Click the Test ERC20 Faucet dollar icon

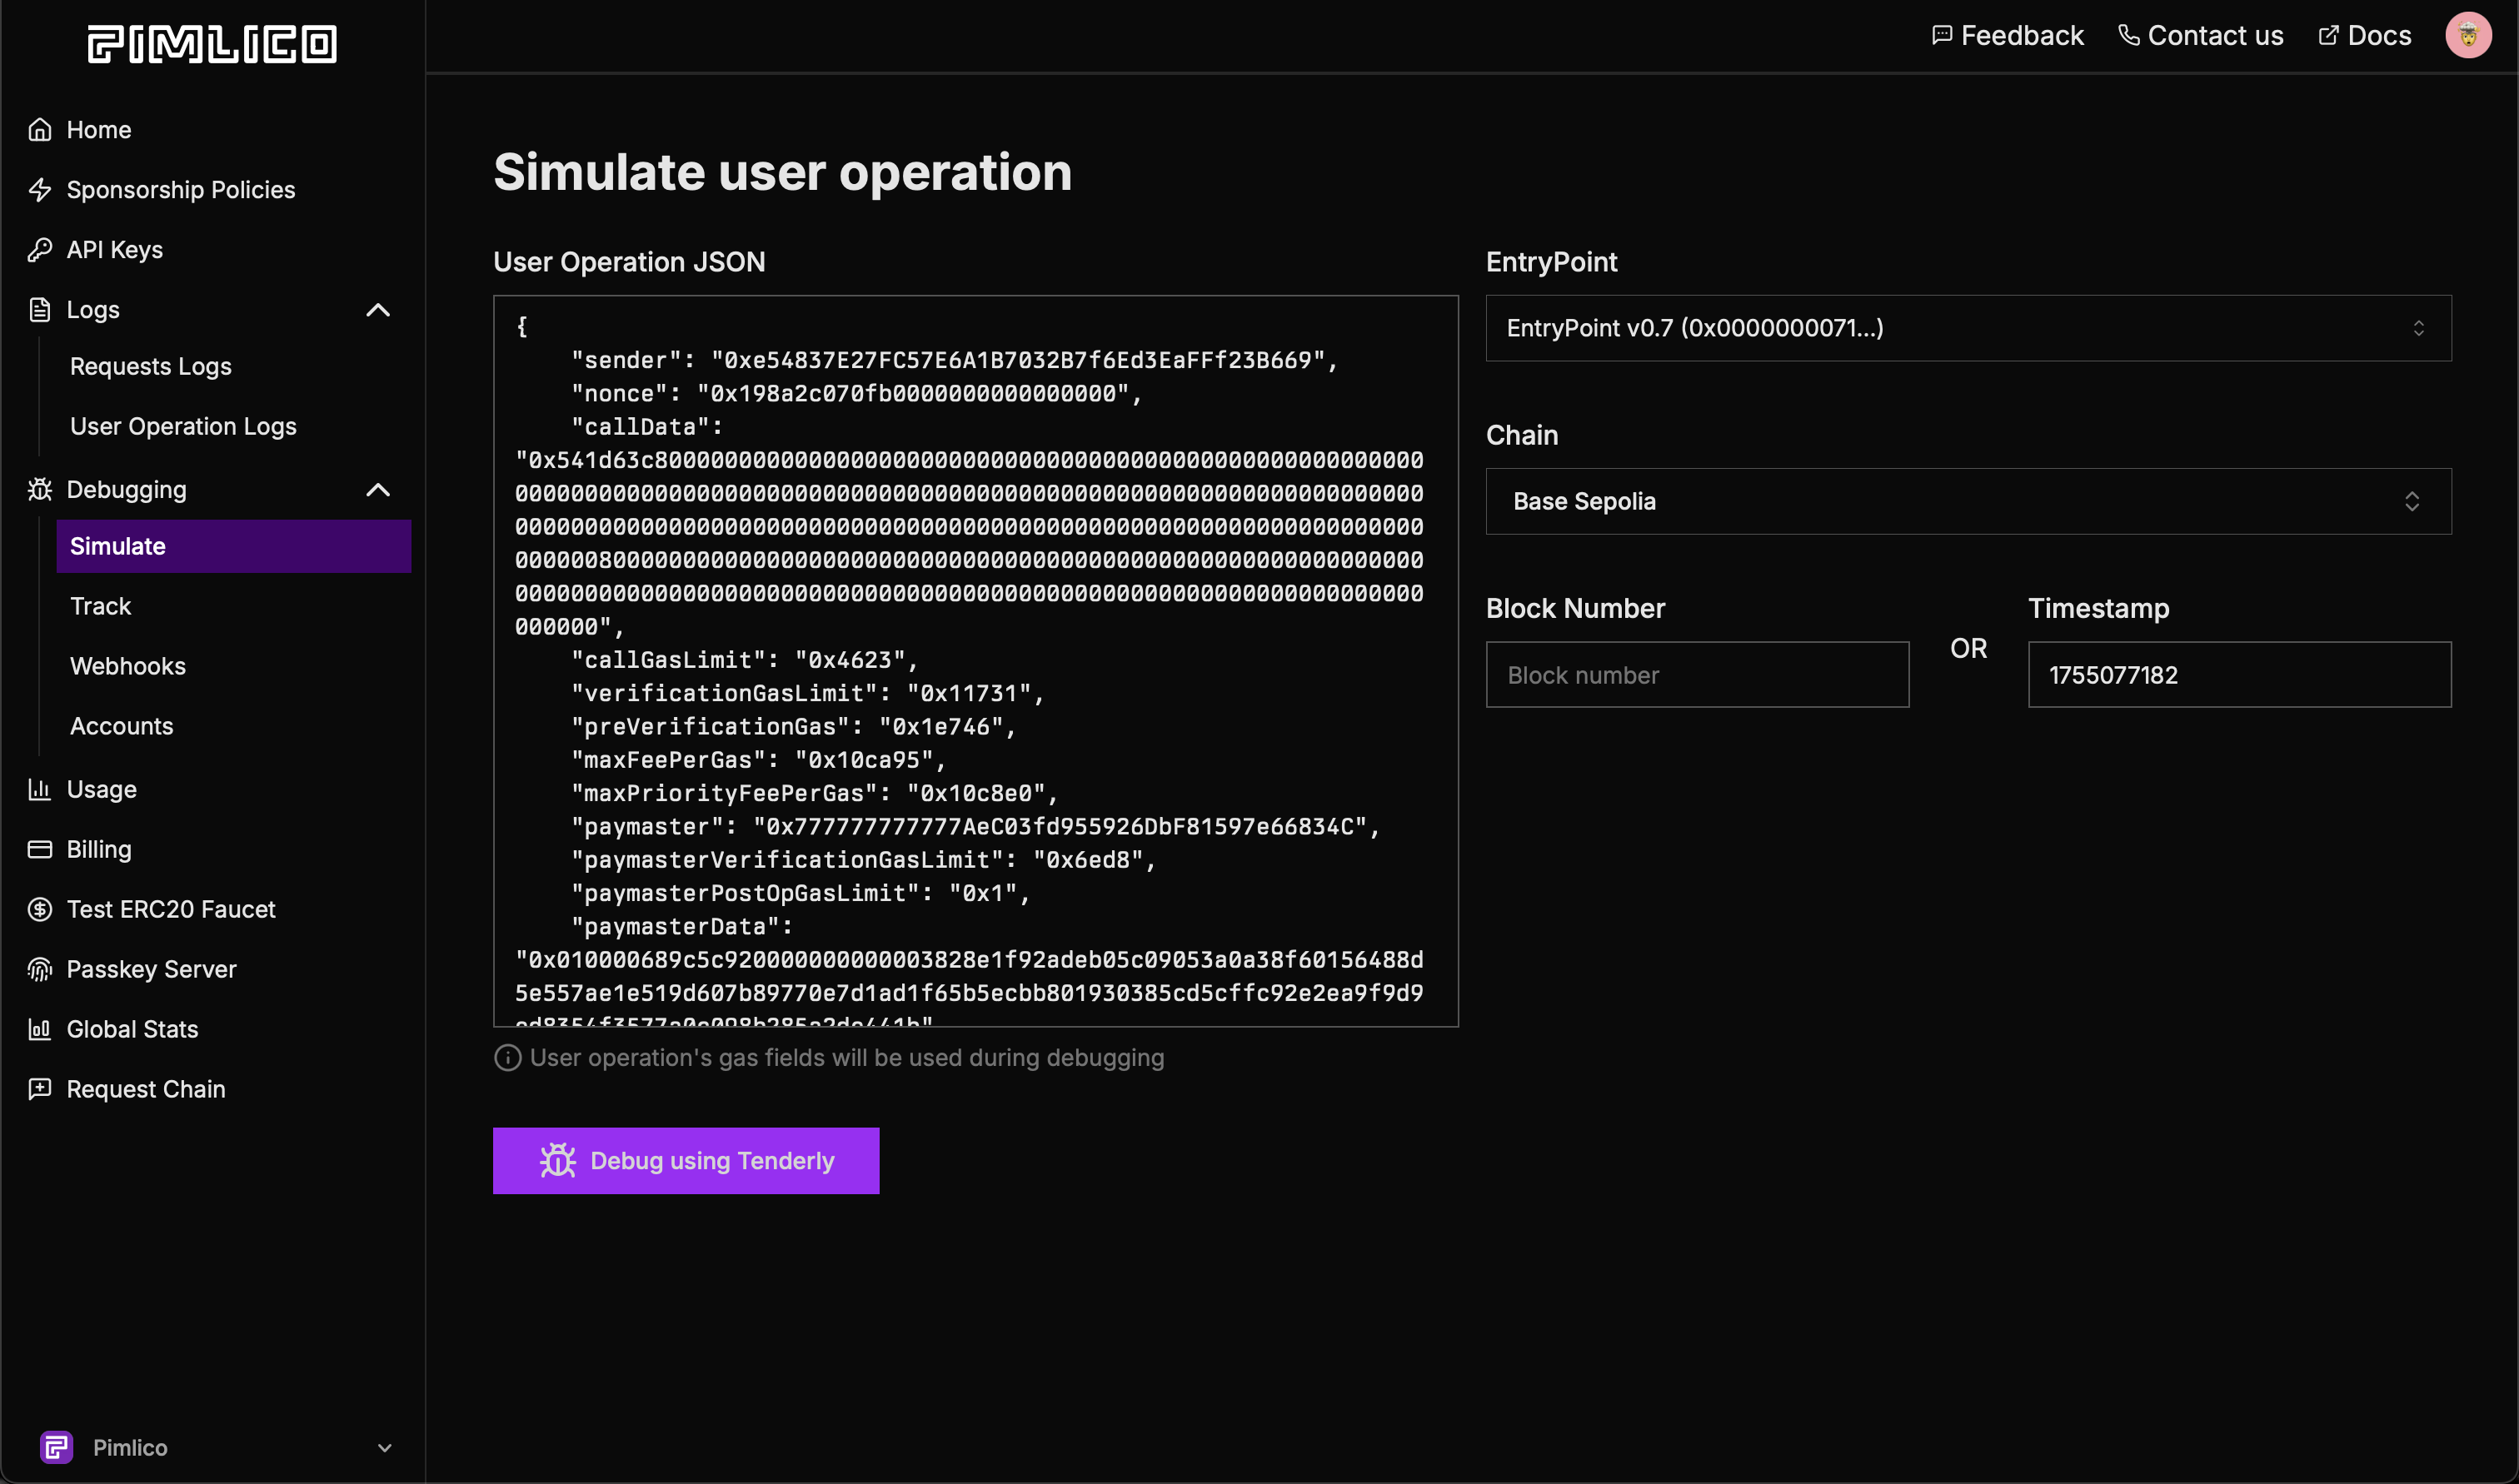pos(40,910)
